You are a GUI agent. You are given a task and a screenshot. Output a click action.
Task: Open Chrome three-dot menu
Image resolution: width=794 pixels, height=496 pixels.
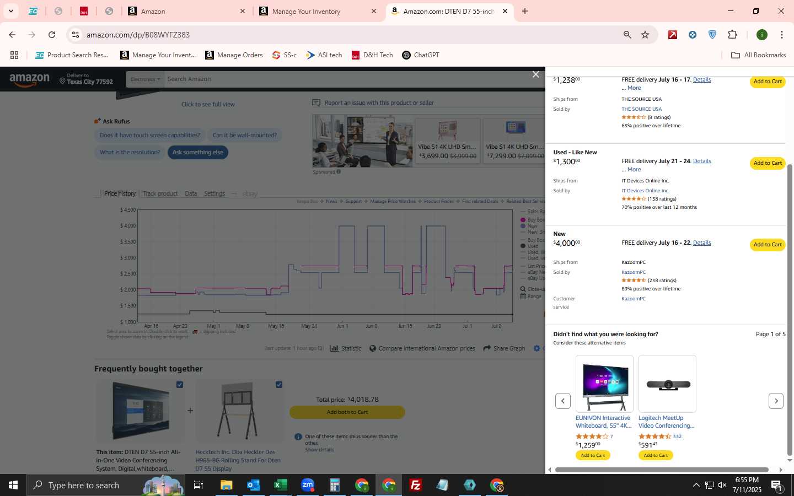(x=781, y=35)
